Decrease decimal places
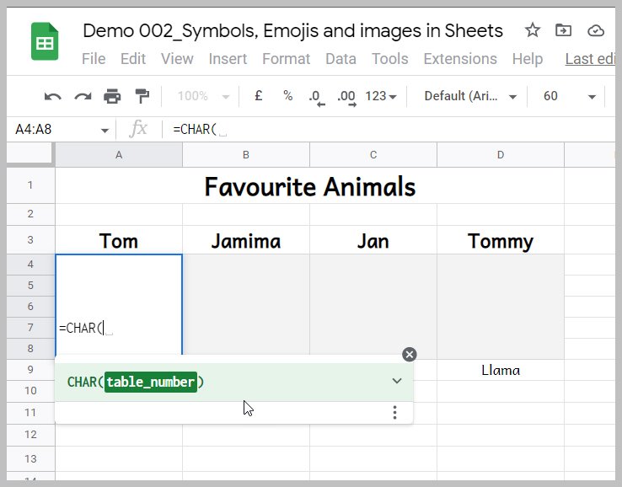Screen dimensions: 622x487 click(x=317, y=98)
